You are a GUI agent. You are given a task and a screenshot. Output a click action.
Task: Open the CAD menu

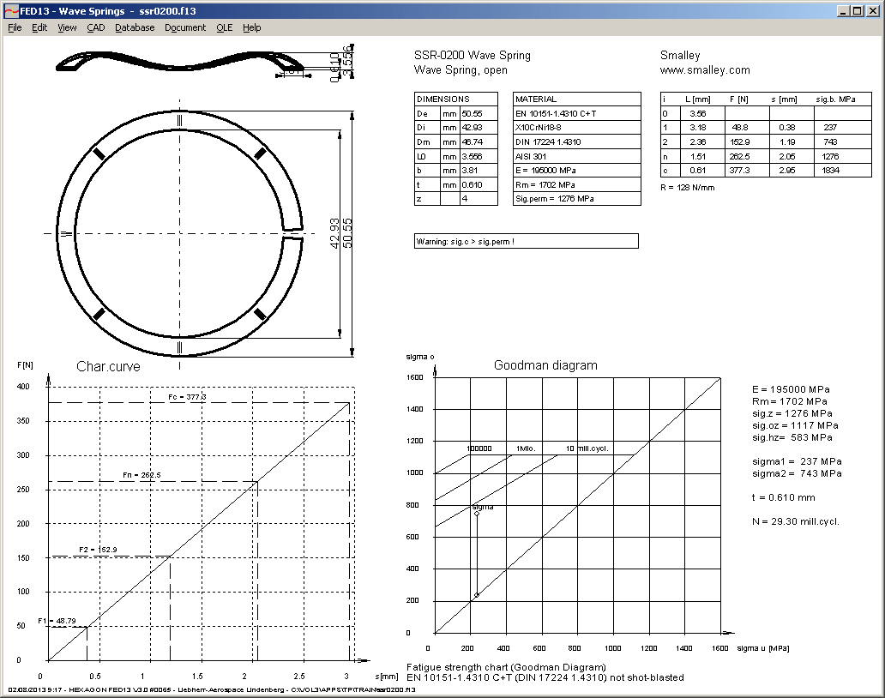[95, 27]
